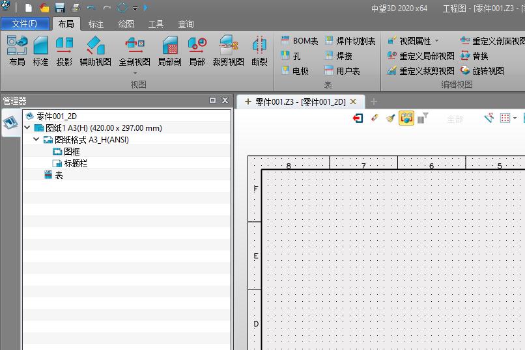Screen dimensions: 525x350
Task: Insert a 孔 hole table
Action: pyautogui.click(x=291, y=56)
